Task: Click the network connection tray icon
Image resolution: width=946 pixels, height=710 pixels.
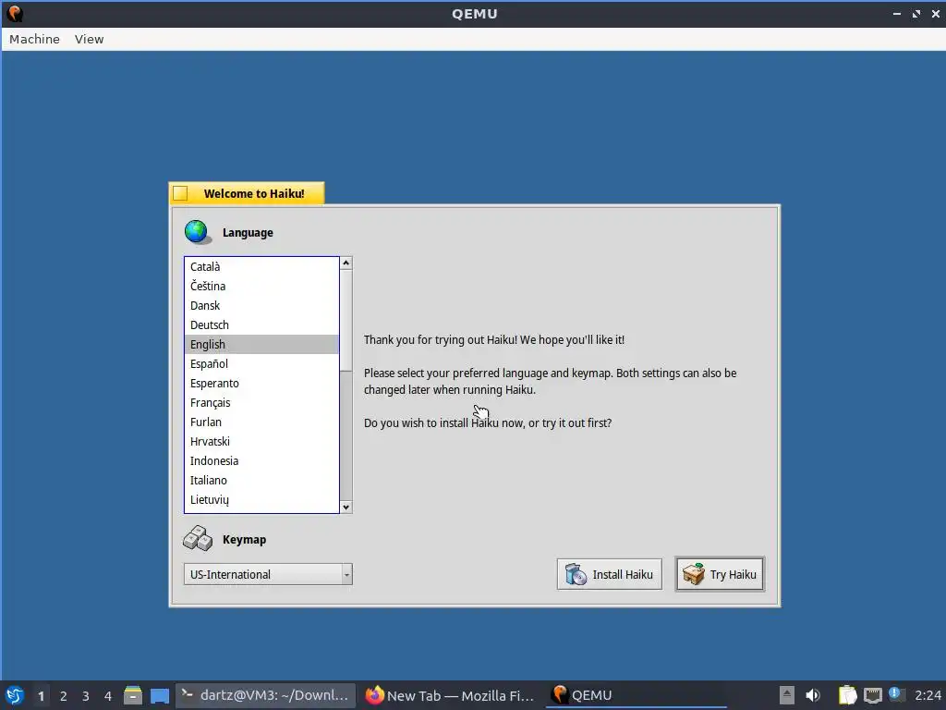Action: 873,695
